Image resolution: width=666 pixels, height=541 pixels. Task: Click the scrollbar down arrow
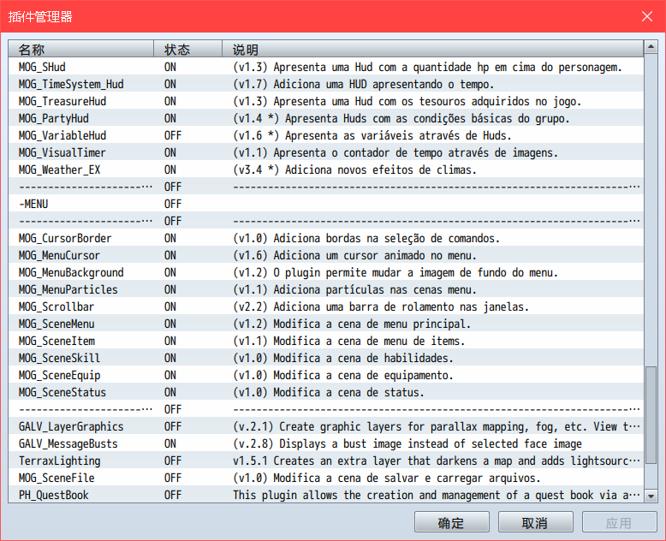651,496
